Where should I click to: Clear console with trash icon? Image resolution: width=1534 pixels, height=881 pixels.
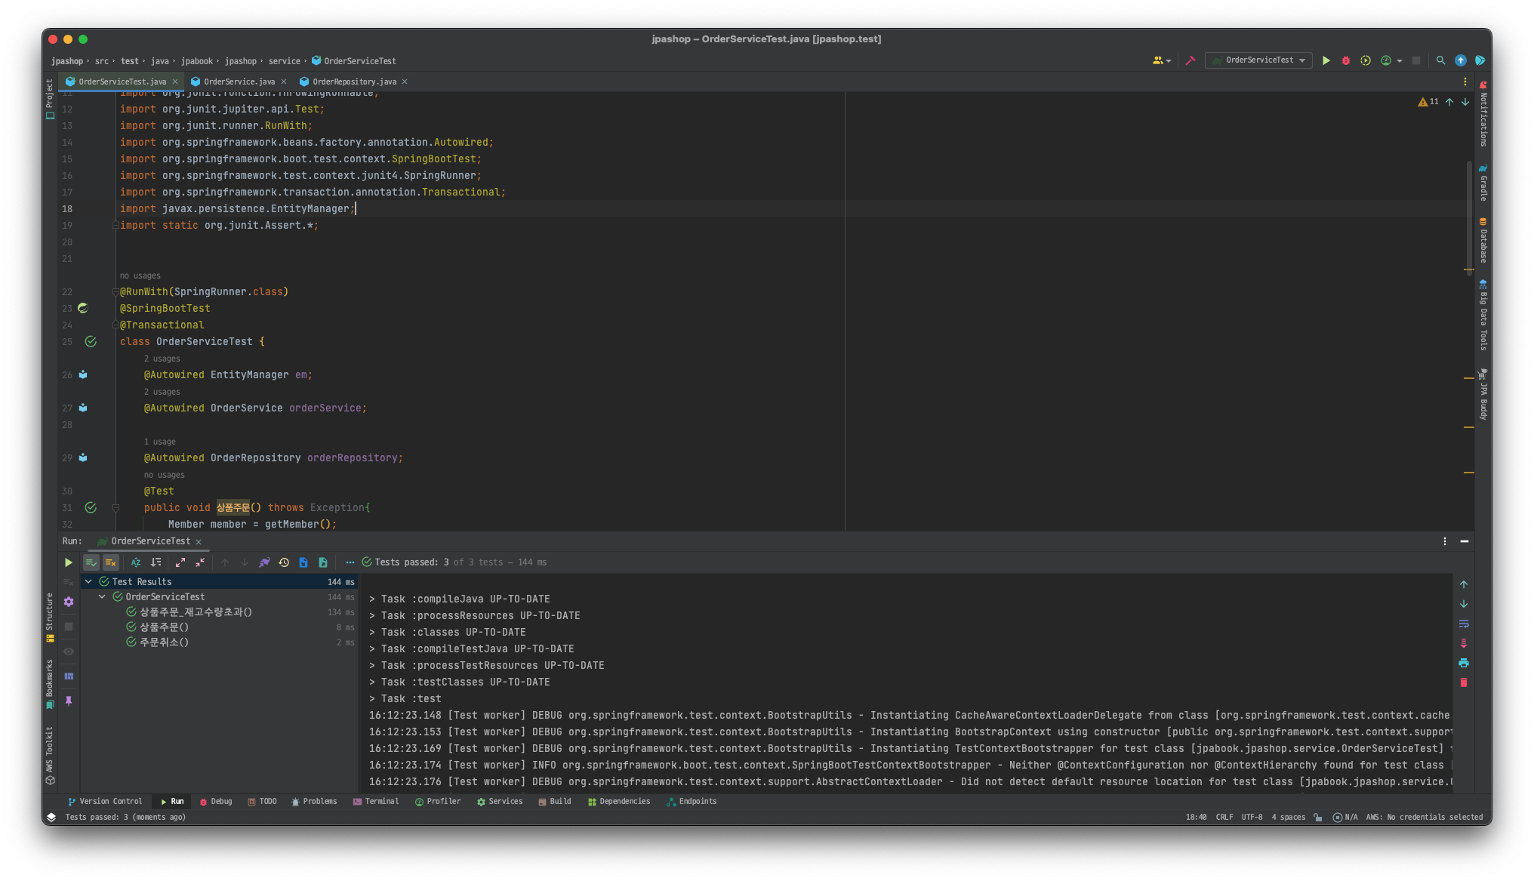1464,682
